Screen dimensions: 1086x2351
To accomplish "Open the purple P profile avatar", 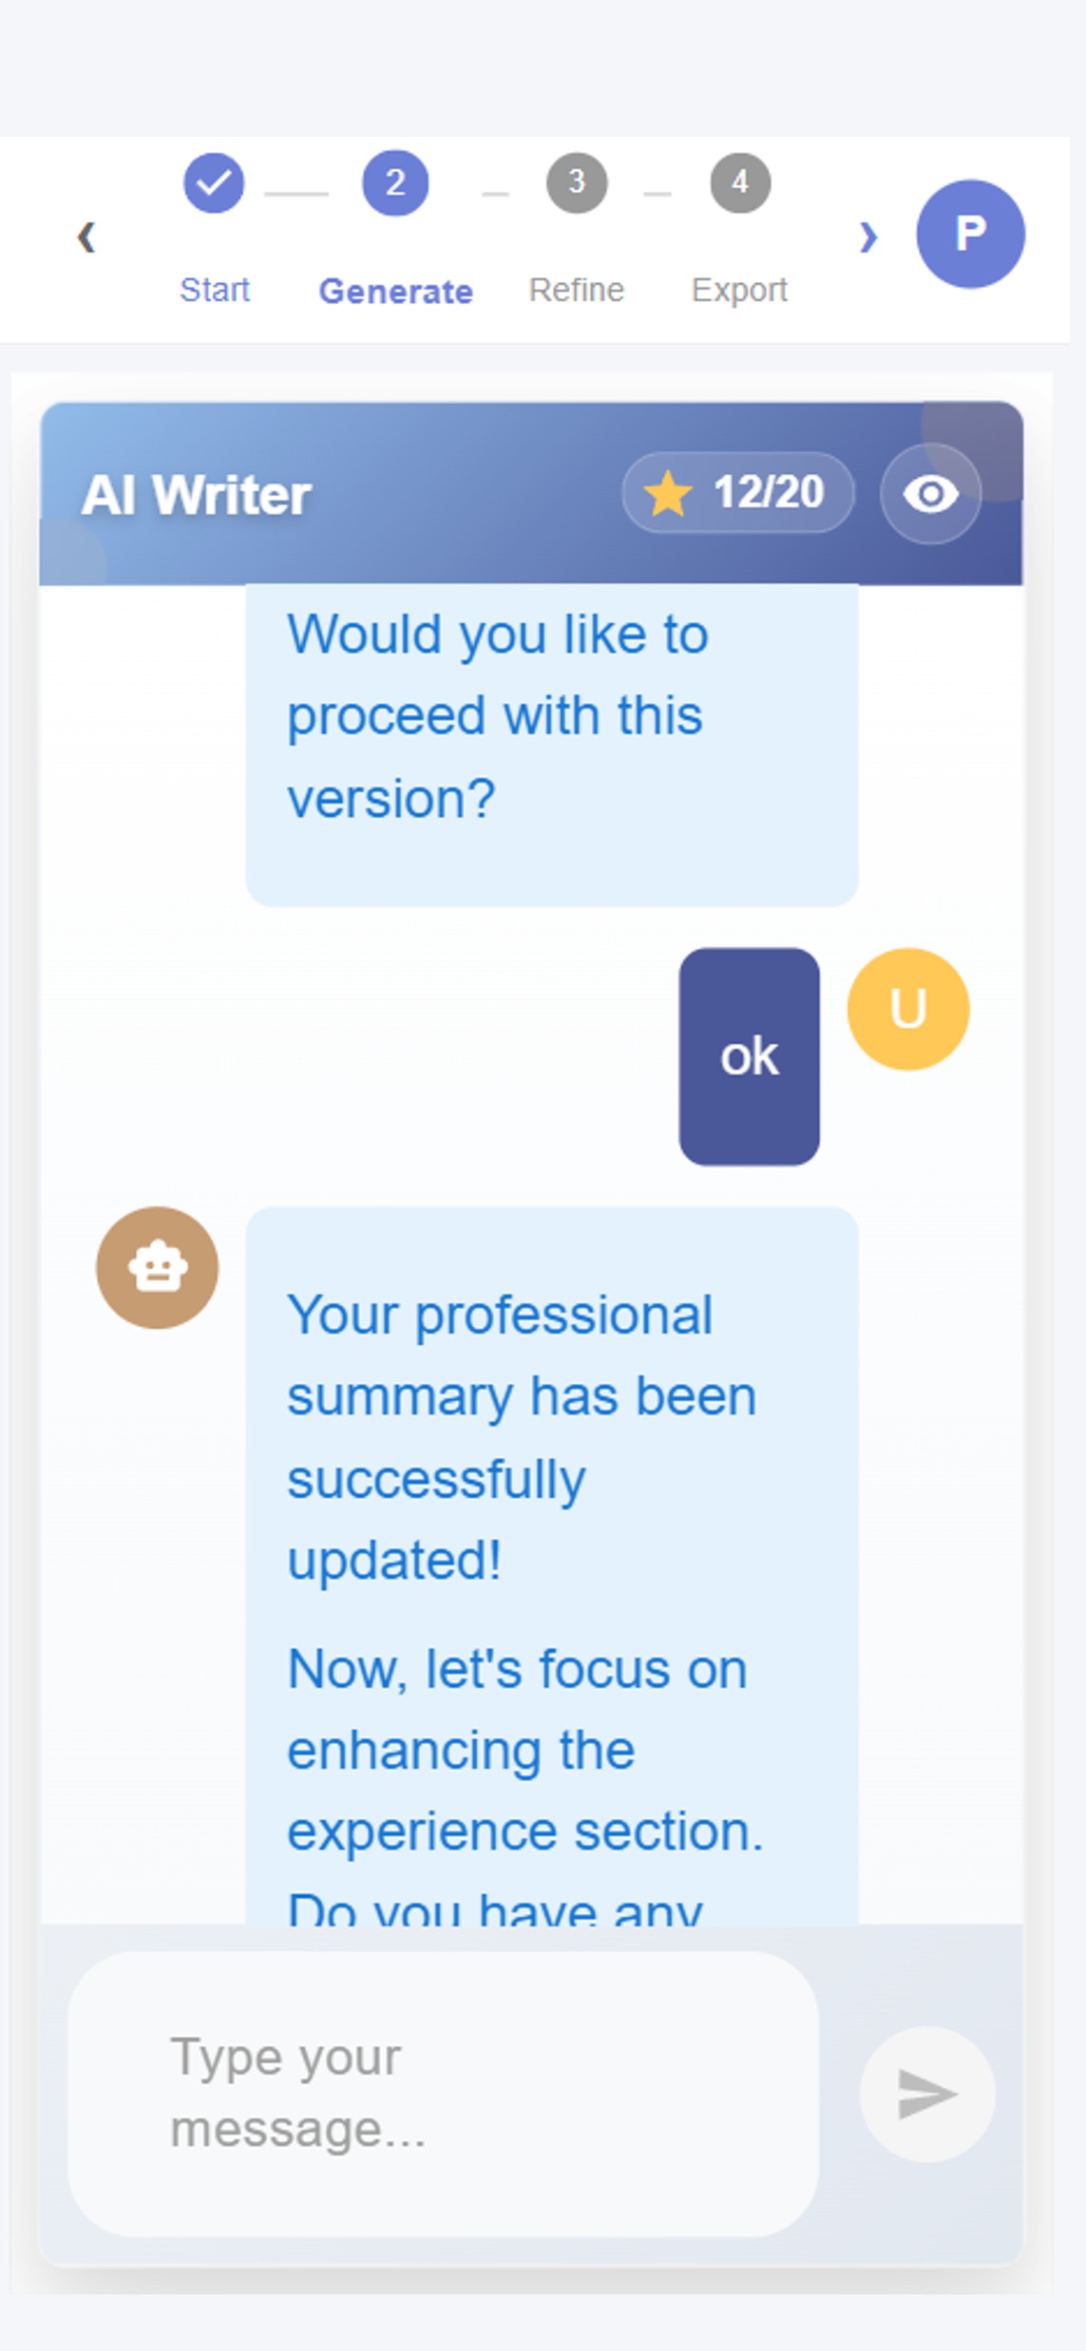I will (970, 234).
